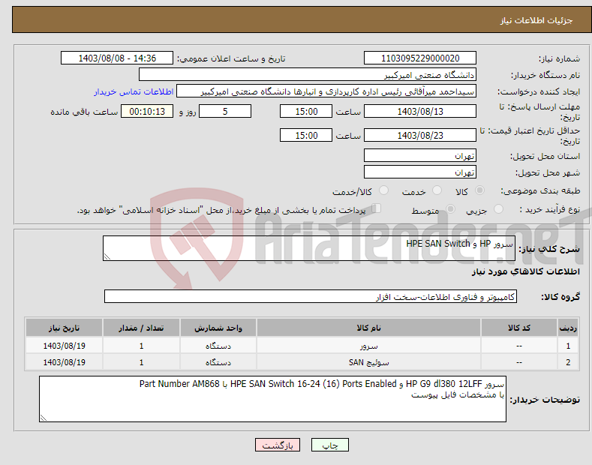Click the توضیحات خریدار text area
The image size is (592, 465).
(272, 399)
